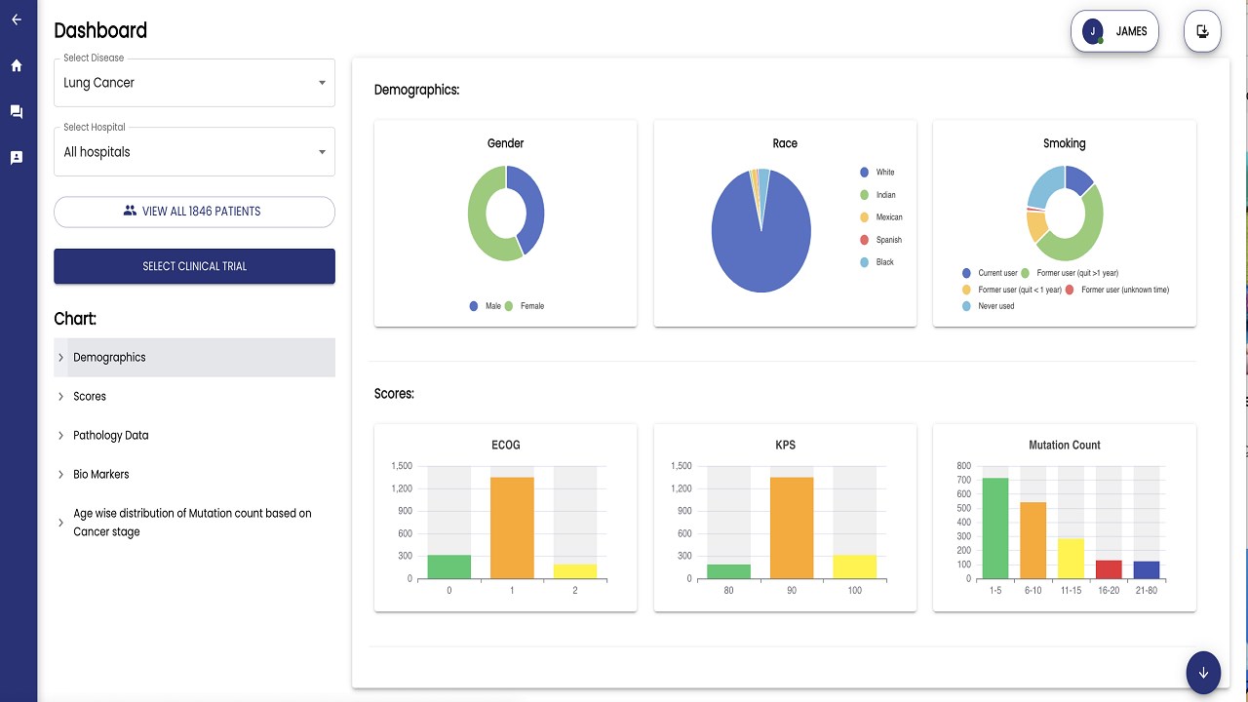Toggle Current user legend in Smoking chart

[990, 273]
